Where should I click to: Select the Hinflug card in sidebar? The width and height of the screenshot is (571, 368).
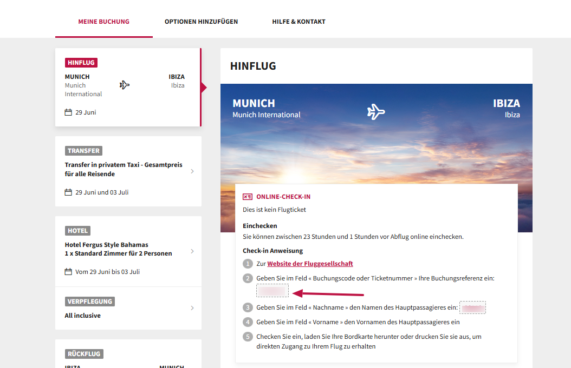(128, 87)
